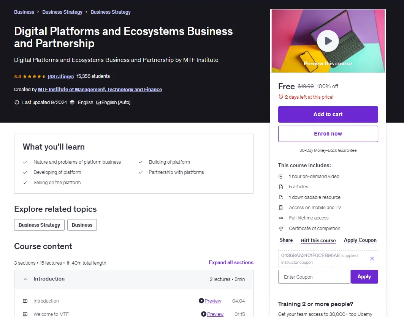Click the trophy icon beside Certificate of completion
Image resolution: width=404 pixels, height=317 pixels.
click(x=281, y=229)
